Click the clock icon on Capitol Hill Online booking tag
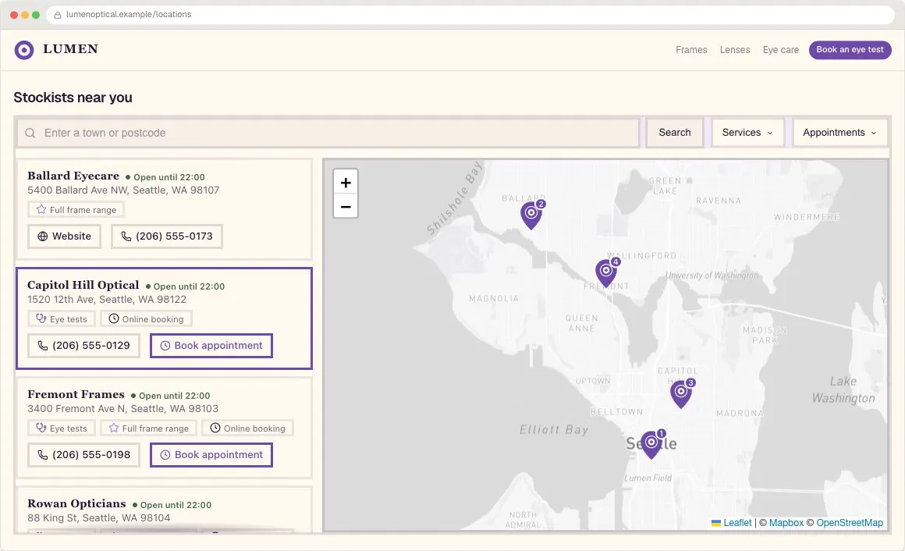The image size is (905, 551). coord(114,319)
